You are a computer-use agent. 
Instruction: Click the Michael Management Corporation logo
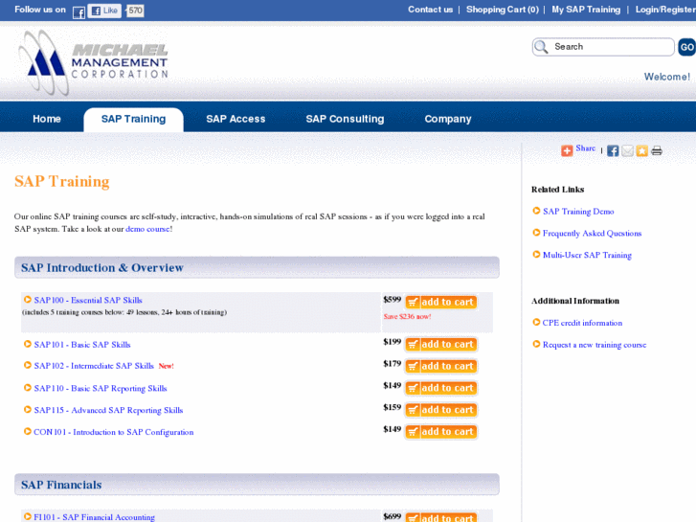click(93, 62)
